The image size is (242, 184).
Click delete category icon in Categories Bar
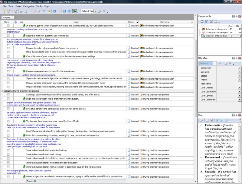216,21
